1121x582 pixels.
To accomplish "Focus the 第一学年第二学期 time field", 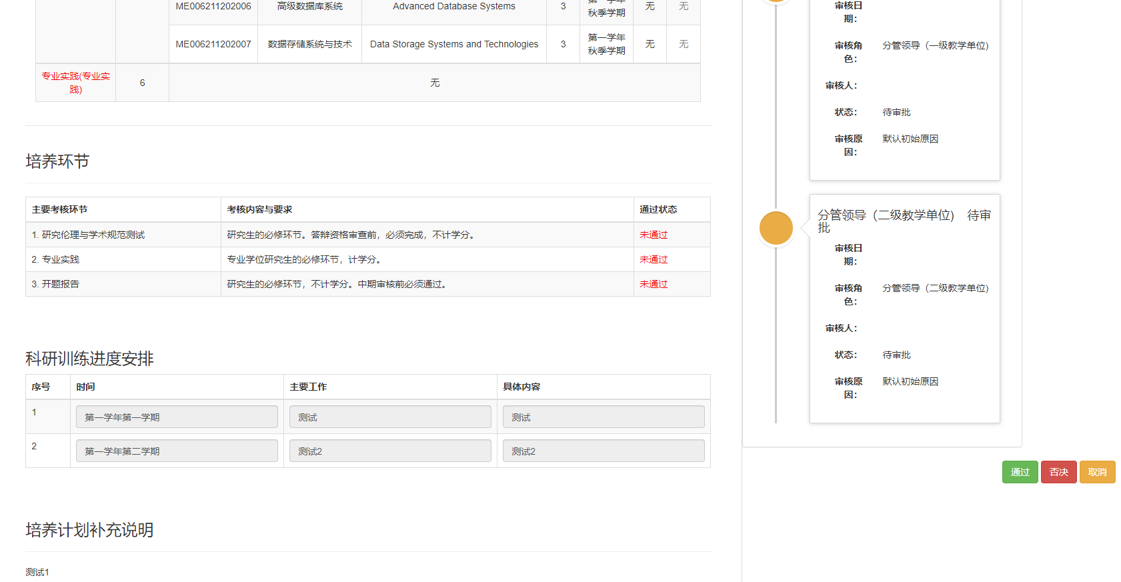I will (x=177, y=451).
